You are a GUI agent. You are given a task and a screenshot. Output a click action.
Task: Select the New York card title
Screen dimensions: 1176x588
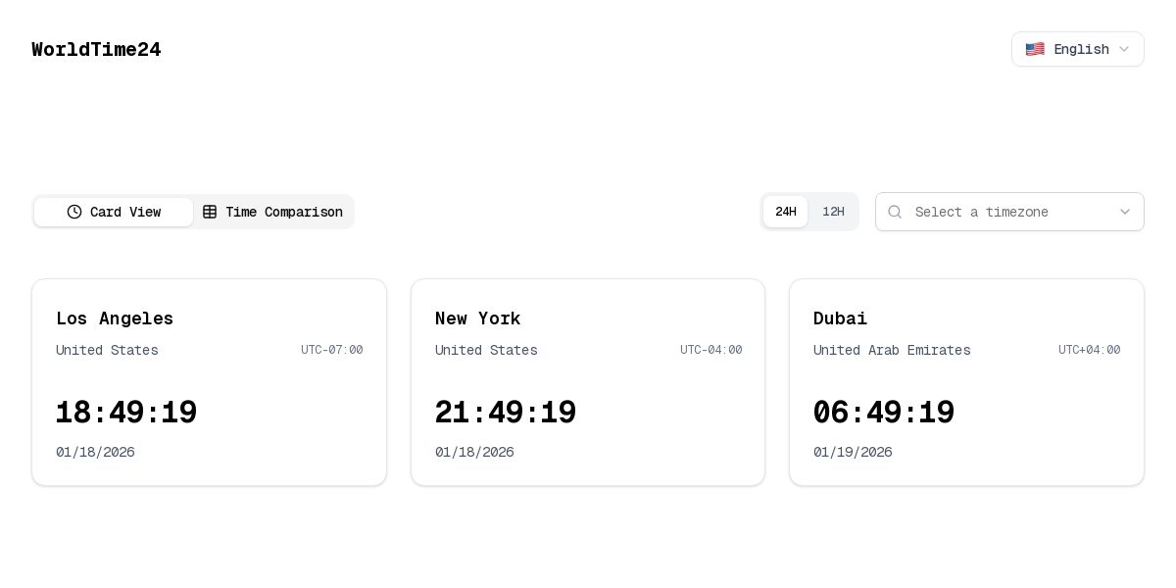tap(477, 318)
